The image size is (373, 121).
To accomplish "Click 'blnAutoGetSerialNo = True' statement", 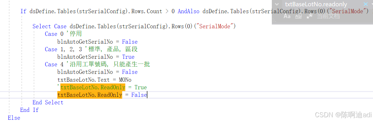I will pyautogui.click(x=96, y=57).
